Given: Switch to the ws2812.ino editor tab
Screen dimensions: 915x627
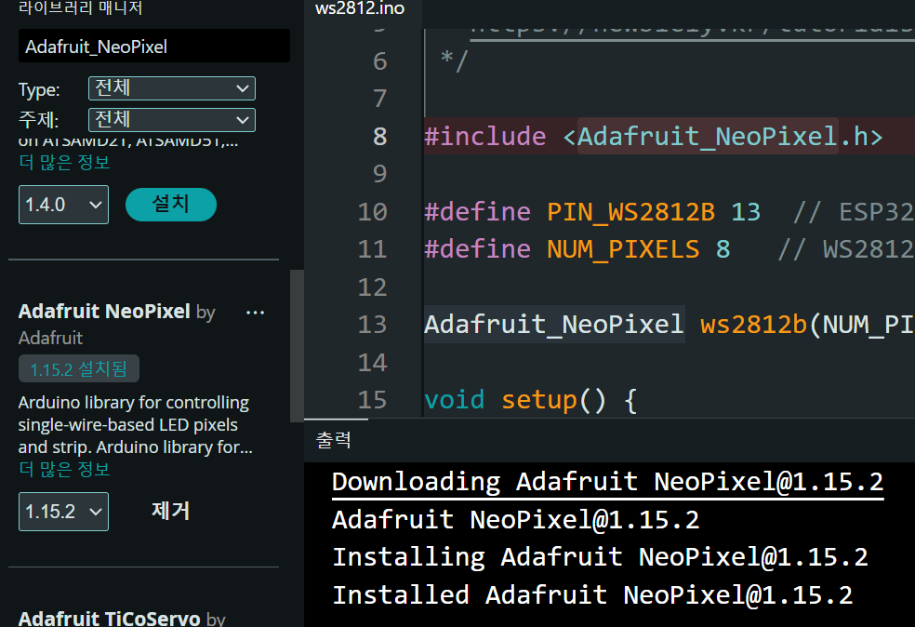Looking at the screenshot, I should pyautogui.click(x=360, y=8).
